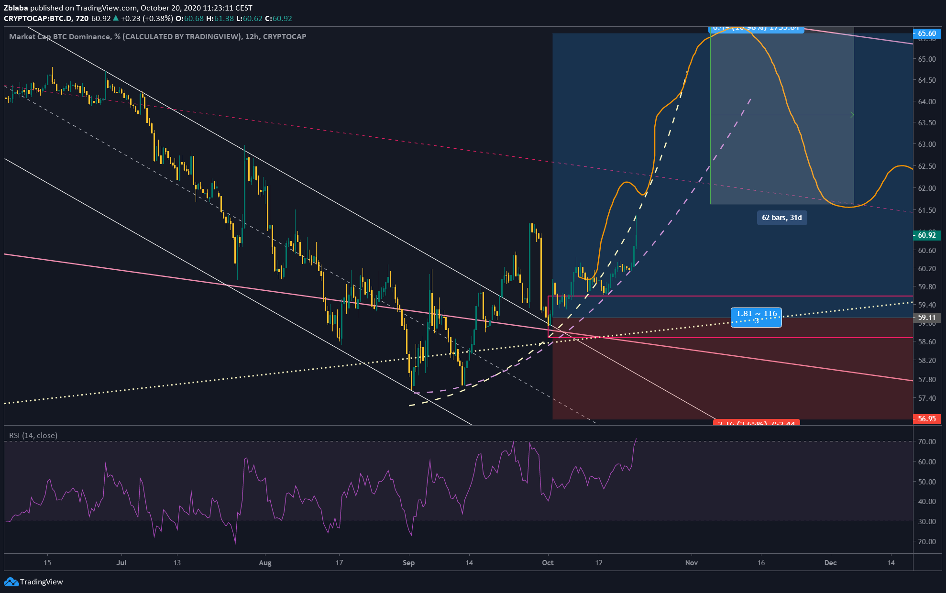
Task: Click the 59.11 entry price label
Action: pos(927,317)
